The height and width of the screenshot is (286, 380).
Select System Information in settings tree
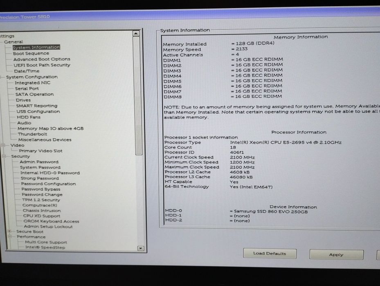click(36, 47)
